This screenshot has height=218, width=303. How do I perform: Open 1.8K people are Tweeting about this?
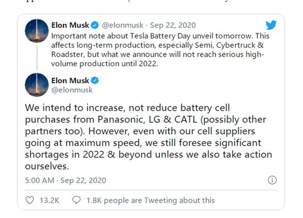tap(150, 200)
